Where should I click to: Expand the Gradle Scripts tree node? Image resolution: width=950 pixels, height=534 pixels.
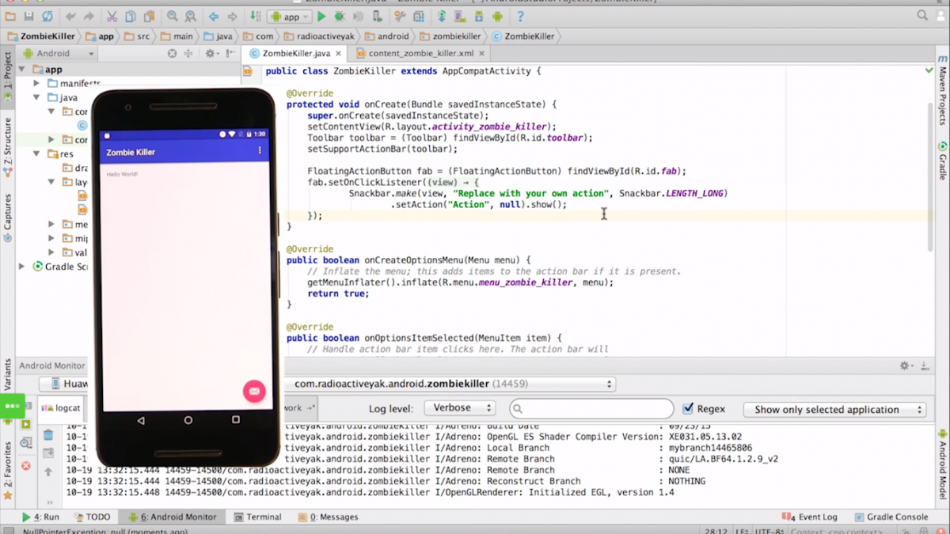(x=22, y=267)
